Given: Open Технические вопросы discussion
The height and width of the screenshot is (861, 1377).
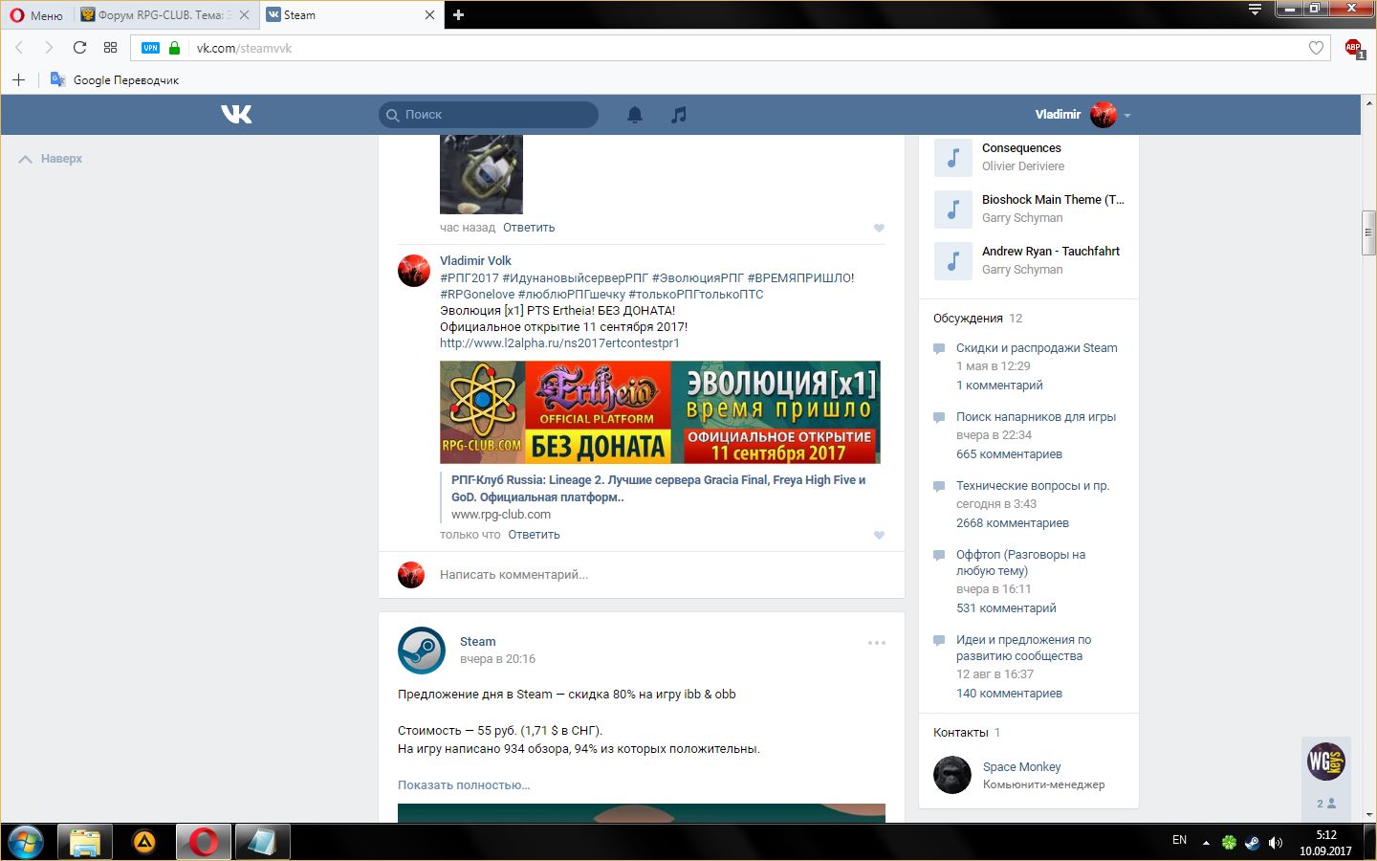Looking at the screenshot, I should (x=1033, y=486).
